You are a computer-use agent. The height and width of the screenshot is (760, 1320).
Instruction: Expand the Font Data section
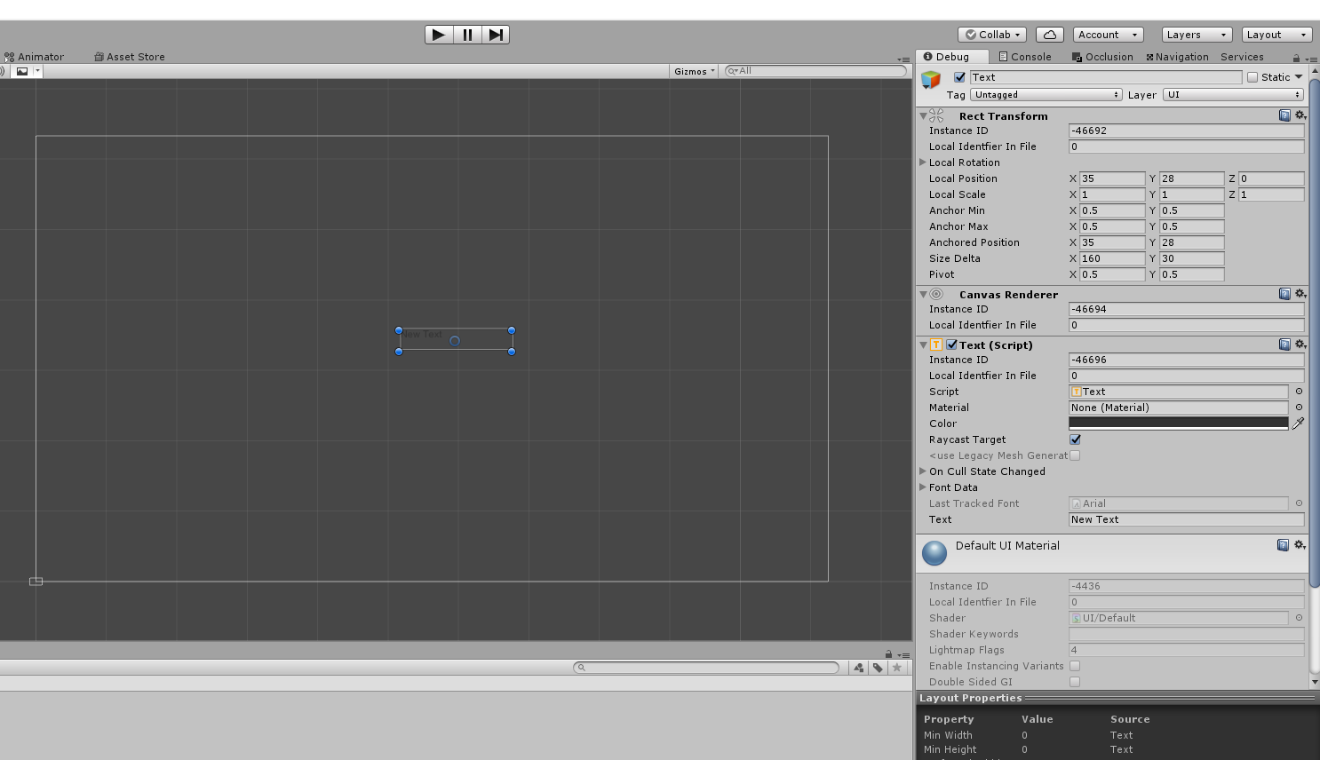(x=923, y=487)
